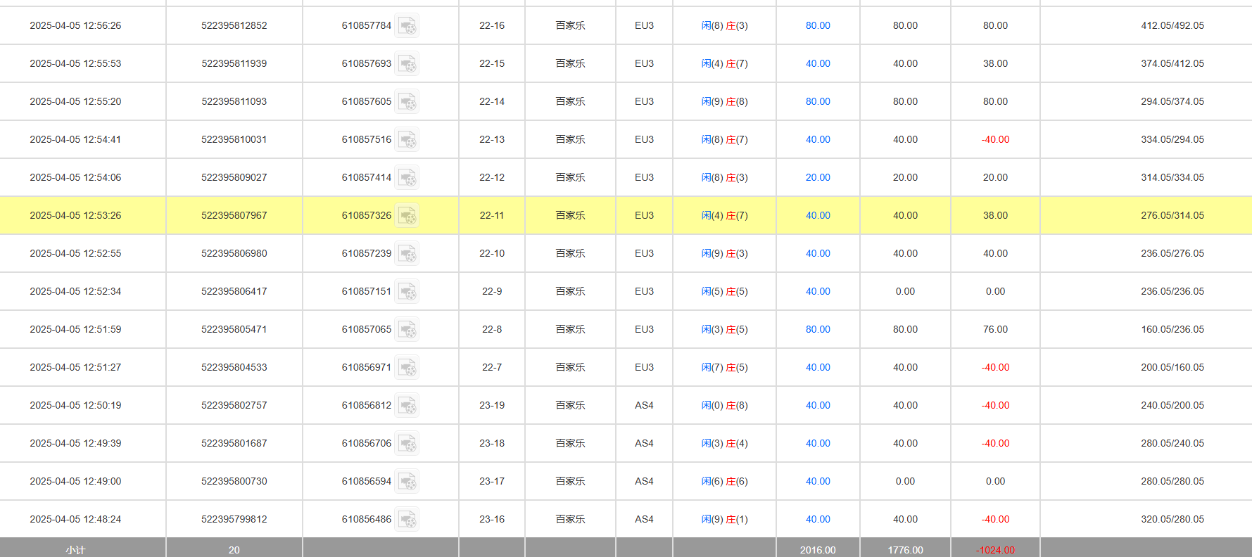Click blue 40.00 amount in 12:48:24 row
The width and height of the screenshot is (1252, 557).
[817, 520]
